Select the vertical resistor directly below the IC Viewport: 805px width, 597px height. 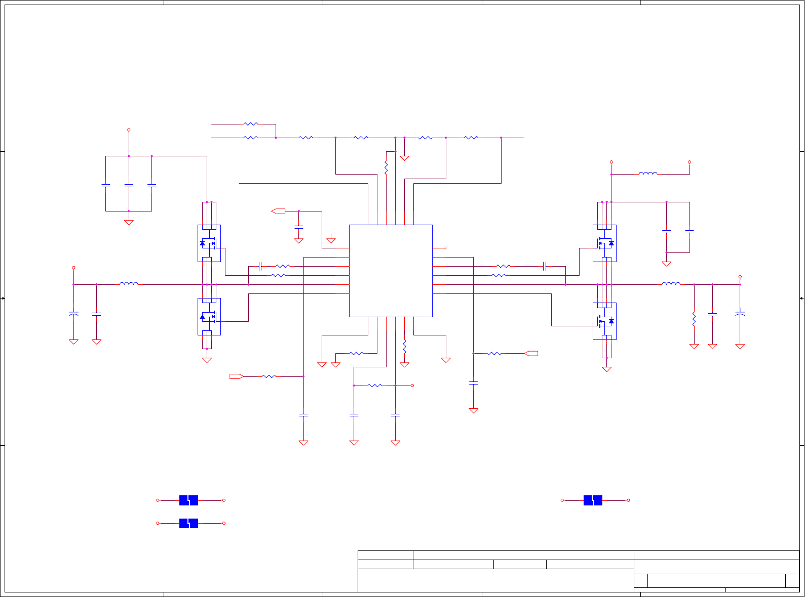pos(404,347)
